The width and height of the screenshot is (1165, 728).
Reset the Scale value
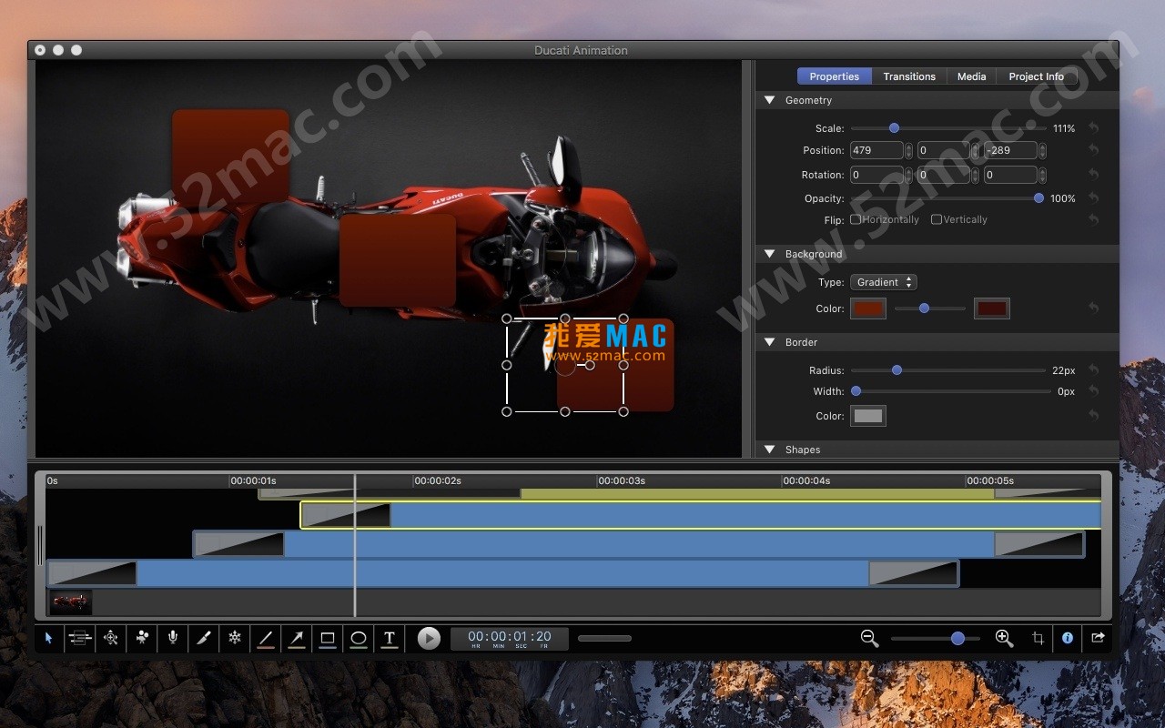1093,128
